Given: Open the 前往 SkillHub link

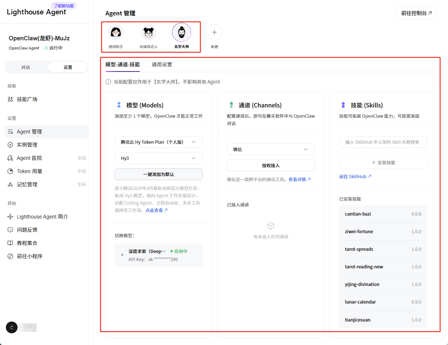Looking at the screenshot, I should (x=355, y=176).
